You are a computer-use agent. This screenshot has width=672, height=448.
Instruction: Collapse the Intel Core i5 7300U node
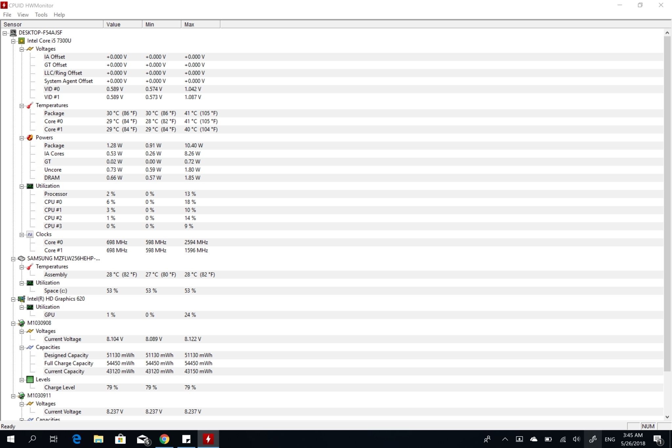pos(13,41)
